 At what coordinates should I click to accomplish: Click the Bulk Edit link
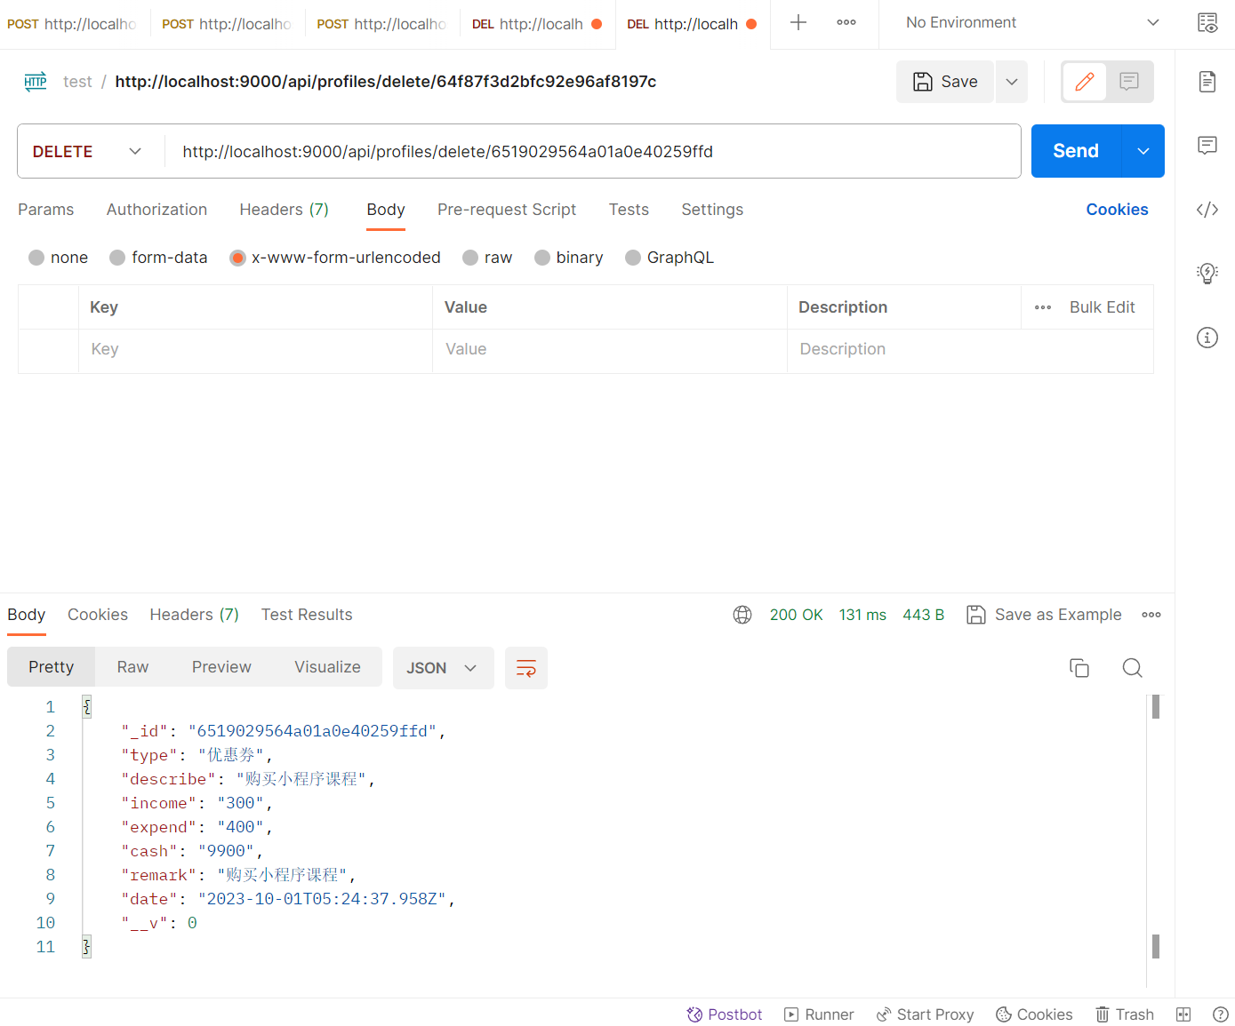click(1102, 307)
